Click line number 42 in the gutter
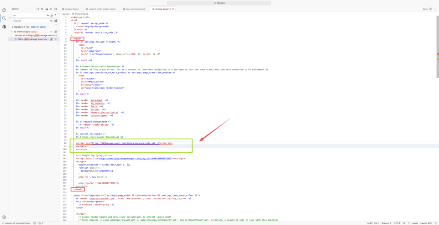The height and width of the screenshot is (225, 439). 65,143
